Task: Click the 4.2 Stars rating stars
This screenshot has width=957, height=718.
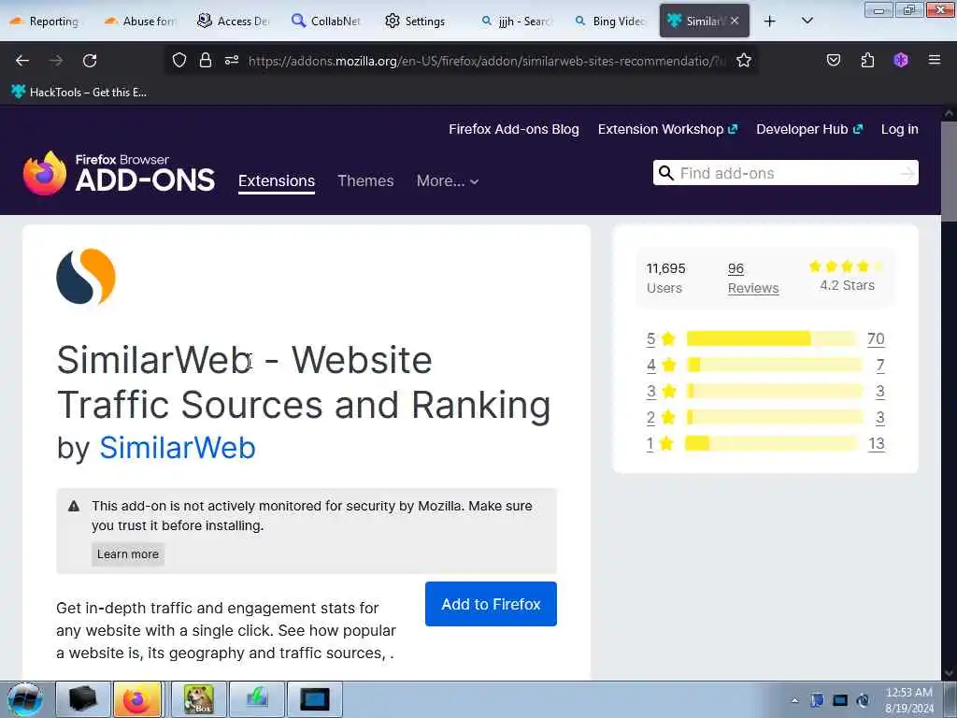Action: (847, 266)
